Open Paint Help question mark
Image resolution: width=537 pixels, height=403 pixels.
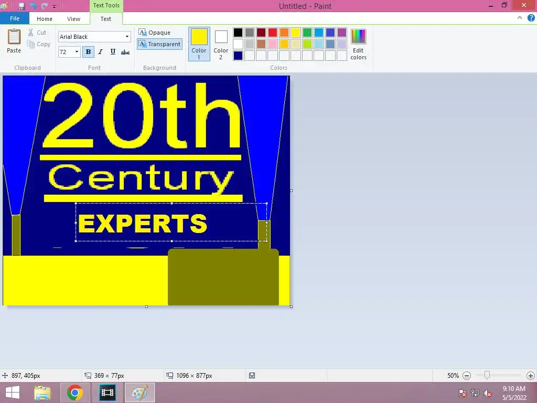tap(531, 18)
